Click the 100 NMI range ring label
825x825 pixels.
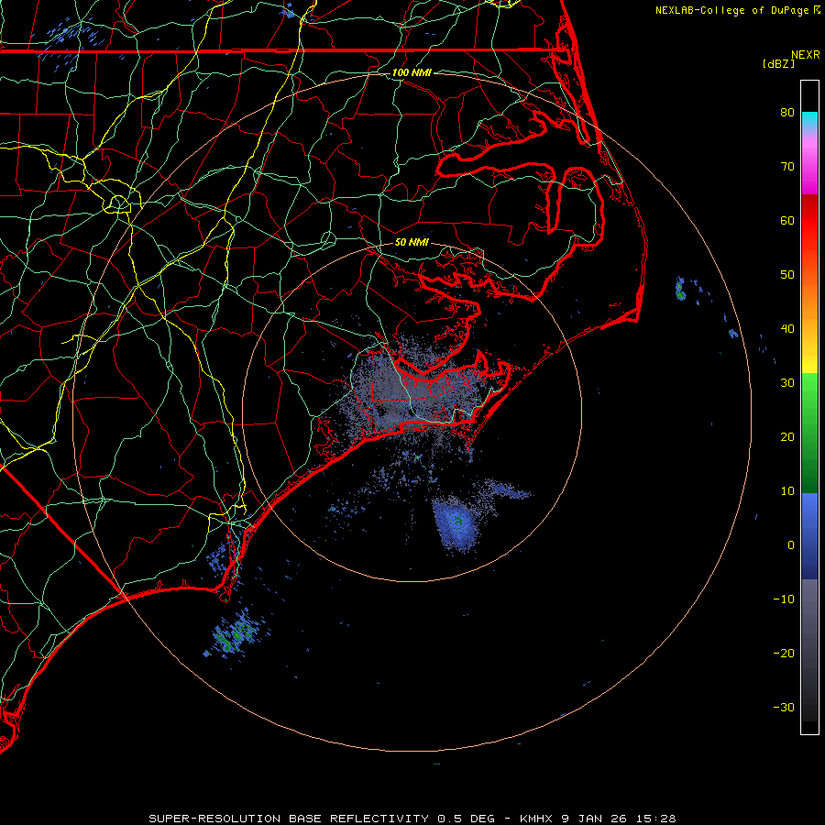[412, 72]
